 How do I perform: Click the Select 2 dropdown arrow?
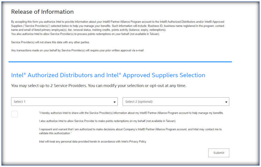coord(226,102)
